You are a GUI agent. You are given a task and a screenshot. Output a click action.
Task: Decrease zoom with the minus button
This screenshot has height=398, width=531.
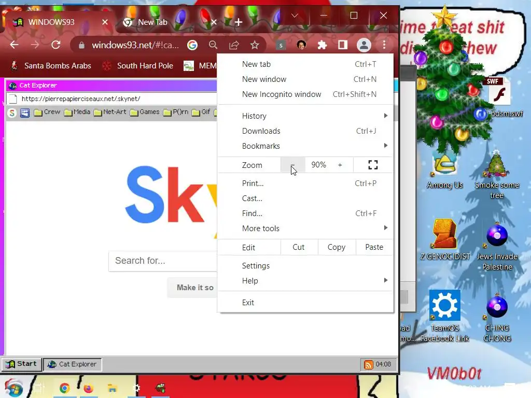292,165
